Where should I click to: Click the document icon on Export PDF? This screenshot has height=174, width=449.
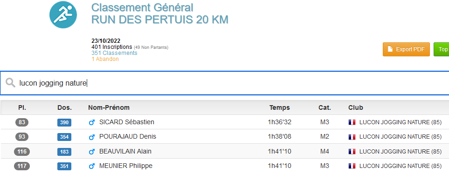390,49
